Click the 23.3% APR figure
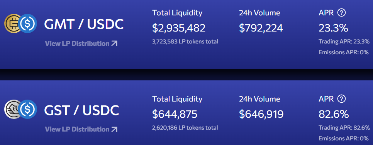This screenshot has height=145, width=373. pyautogui.click(x=333, y=28)
